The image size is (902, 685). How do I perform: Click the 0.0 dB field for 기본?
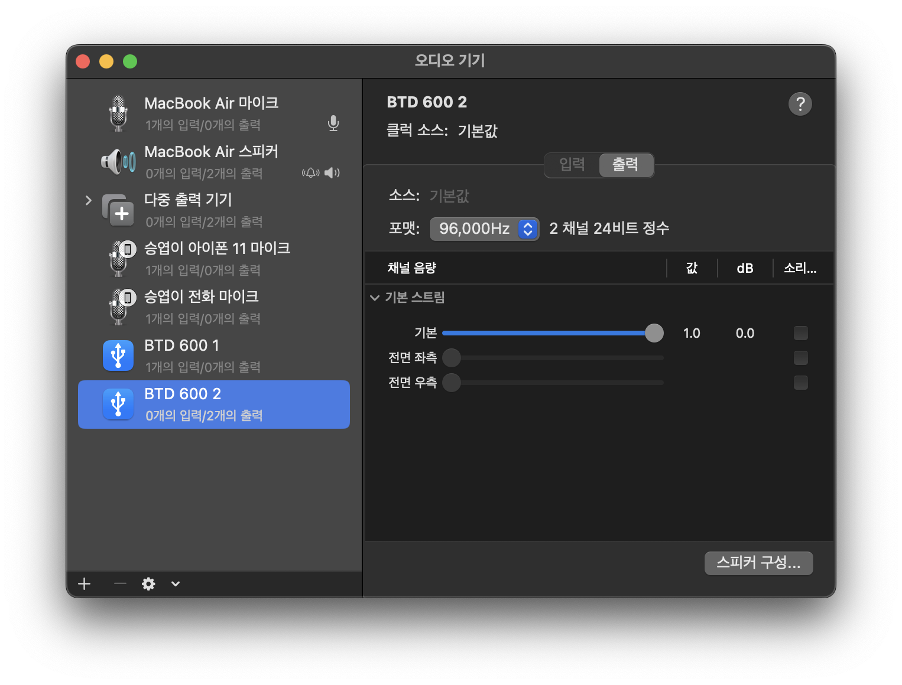pos(745,333)
